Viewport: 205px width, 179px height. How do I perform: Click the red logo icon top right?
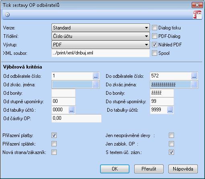(197, 15)
